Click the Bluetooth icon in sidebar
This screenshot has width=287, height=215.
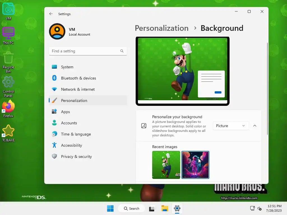point(54,78)
